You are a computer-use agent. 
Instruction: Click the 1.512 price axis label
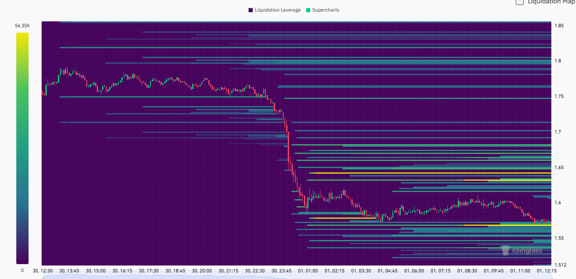click(559, 265)
